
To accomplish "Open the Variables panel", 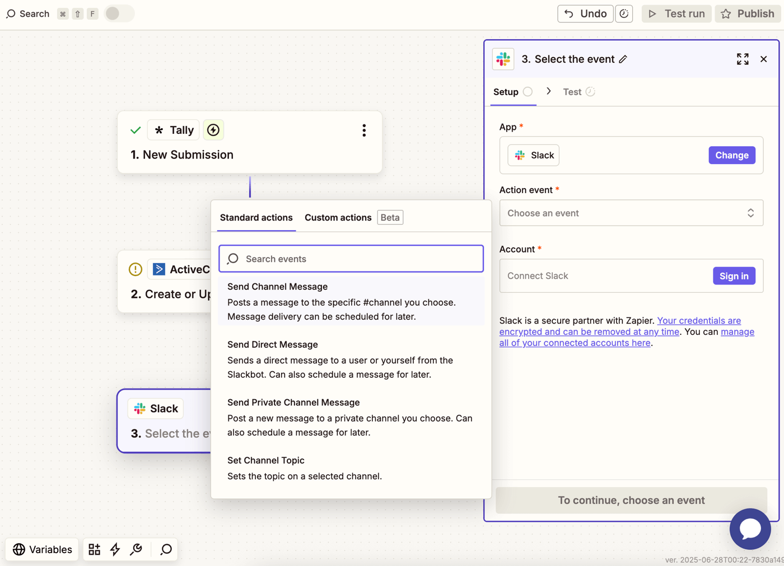I will click(x=43, y=550).
